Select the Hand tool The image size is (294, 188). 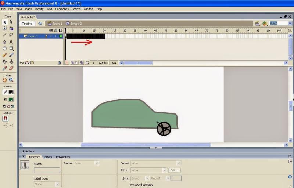pyautogui.click(x=5, y=80)
